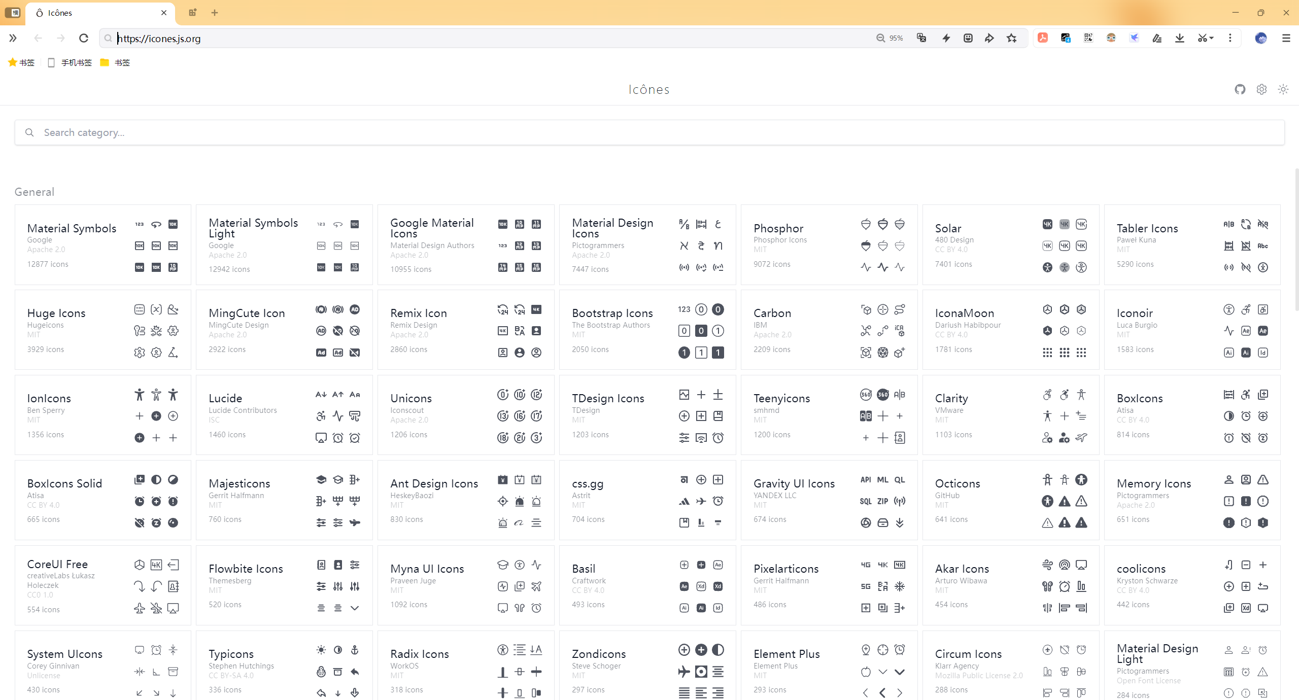Screen dimensions: 1299x700
Task: Open the css.gg collection card
Action: 647,500
